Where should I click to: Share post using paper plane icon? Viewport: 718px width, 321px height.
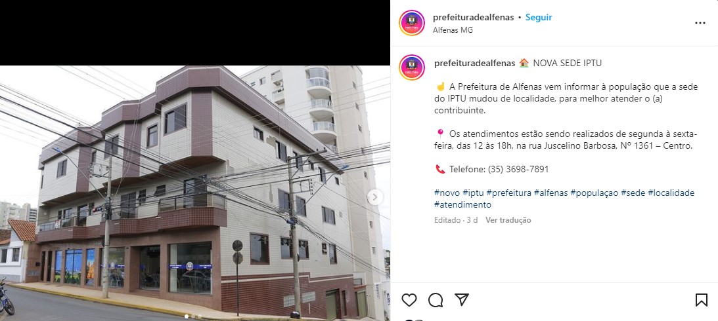pyautogui.click(x=462, y=299)
